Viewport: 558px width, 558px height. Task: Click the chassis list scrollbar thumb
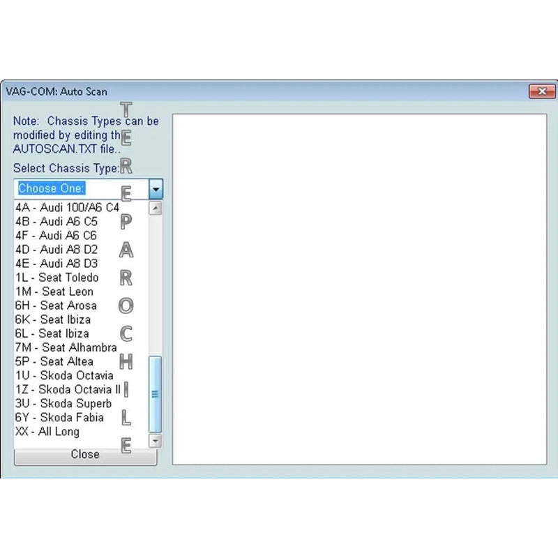point(155,394)
